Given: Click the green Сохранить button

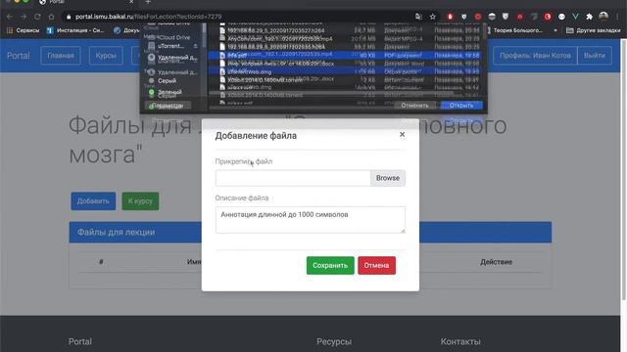Looking at the screenshot, I should pos(330,265).
